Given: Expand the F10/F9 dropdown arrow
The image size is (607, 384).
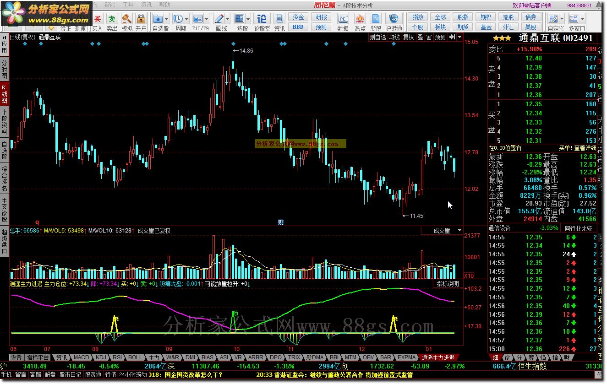Looking at the screenshot, I should coord(208,19).
